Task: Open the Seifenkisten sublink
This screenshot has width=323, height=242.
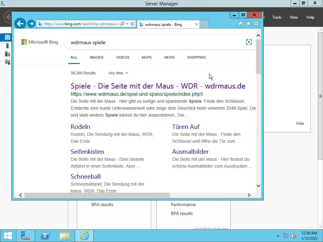Action: (x=87, y=152)
